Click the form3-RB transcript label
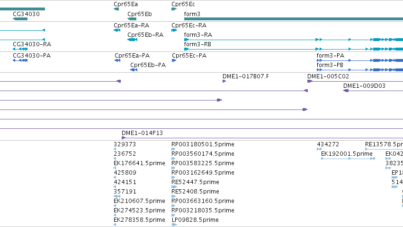The width and height of the screenshot is (403, 227). 197,44
